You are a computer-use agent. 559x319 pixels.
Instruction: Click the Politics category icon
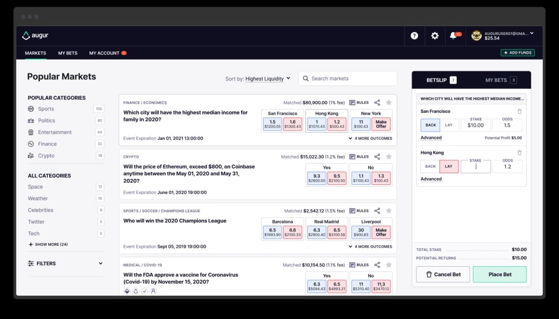click(x=31, y=121)
